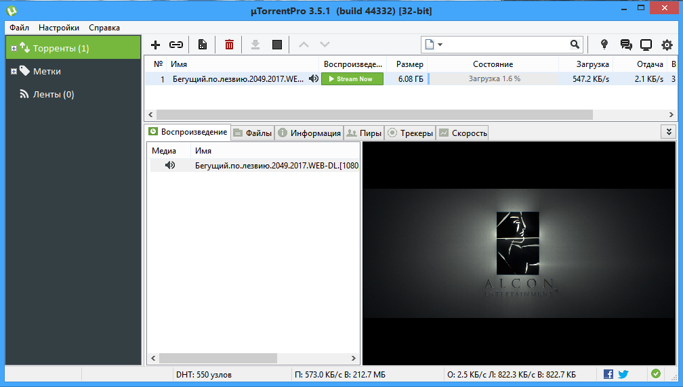
Task: Open the Файл menu
Action: click(x=19, y=27)
